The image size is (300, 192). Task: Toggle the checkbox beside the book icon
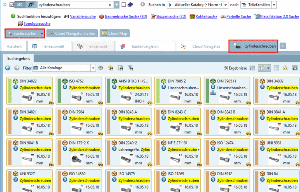click(x=124, y=4)
